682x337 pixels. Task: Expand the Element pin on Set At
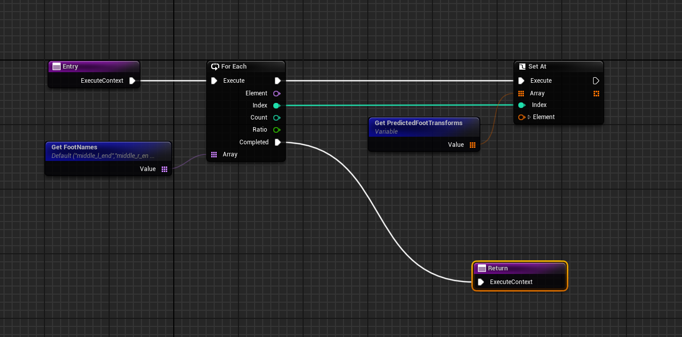pyautogui.click(x=529, y=117)
